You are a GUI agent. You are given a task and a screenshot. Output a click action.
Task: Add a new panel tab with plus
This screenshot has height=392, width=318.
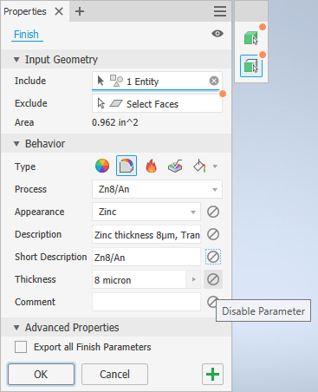coord(80,11)
